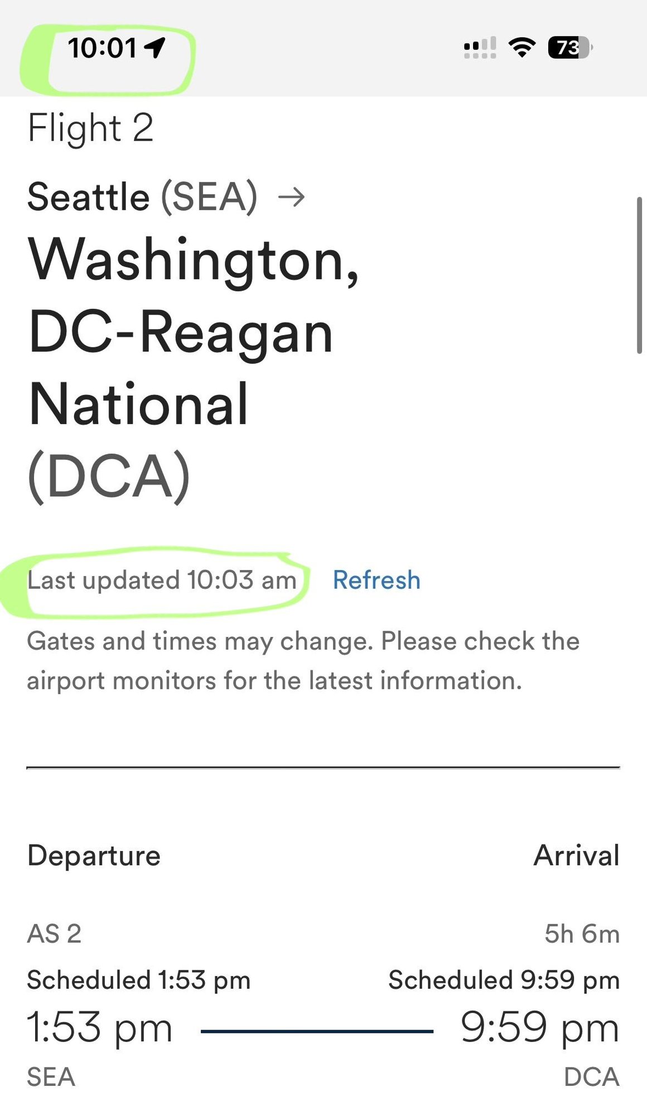Tap the Seattle (SEA) origin label
647x1111 pixels.
[x=142, y=197]
